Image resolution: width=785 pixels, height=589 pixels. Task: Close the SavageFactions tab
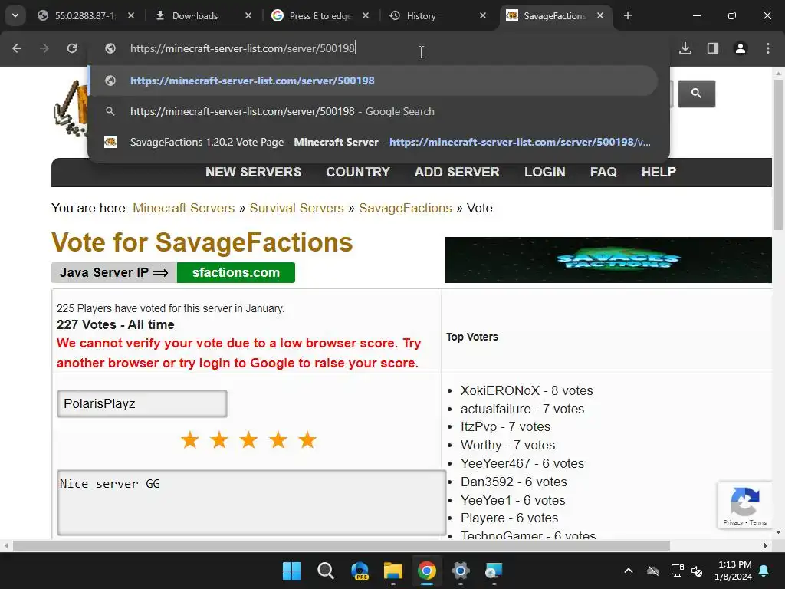click(600, 16)
